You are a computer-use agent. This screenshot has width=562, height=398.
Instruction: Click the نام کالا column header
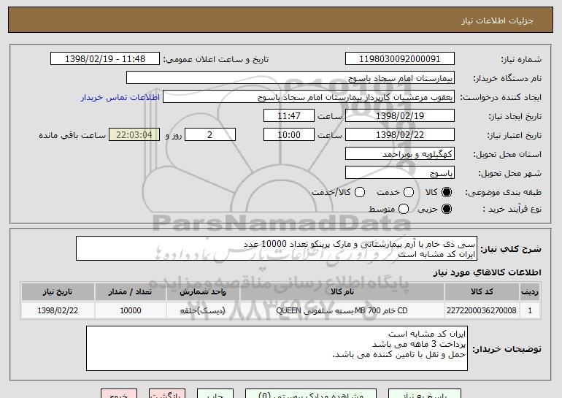click(342, 292)
